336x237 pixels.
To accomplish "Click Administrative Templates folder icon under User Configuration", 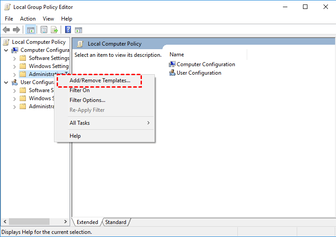I will (x=23, y=106).
